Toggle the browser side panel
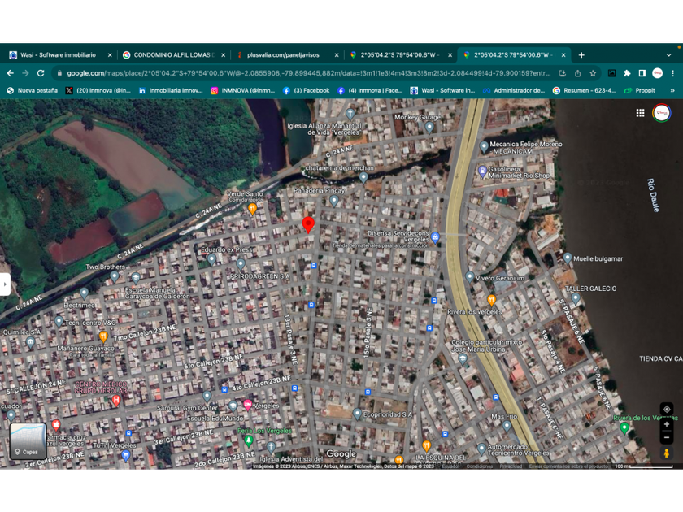This screenshot has height=512, width=683. [642, 73]
